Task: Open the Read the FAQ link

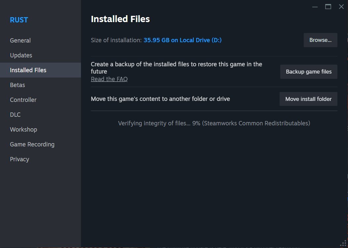Action: point(109,79)
